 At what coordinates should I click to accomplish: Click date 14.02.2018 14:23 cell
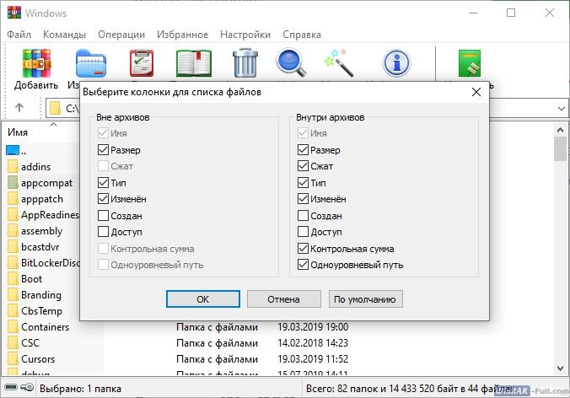pos(313,342)
